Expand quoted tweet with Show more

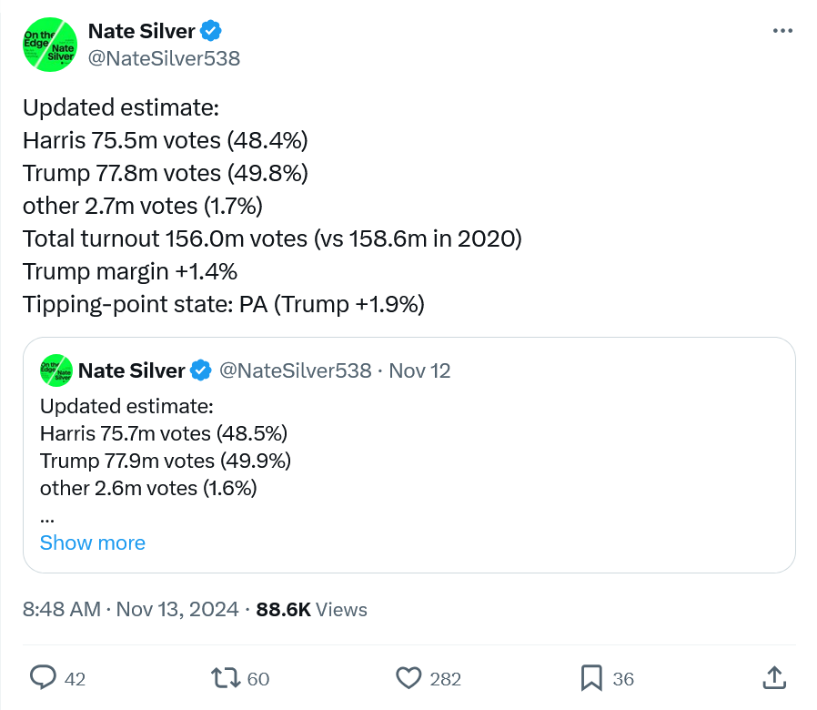click(x=93, y=543)
